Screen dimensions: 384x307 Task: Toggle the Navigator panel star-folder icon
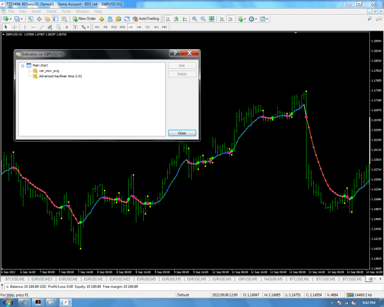click(x=47, y=19)
